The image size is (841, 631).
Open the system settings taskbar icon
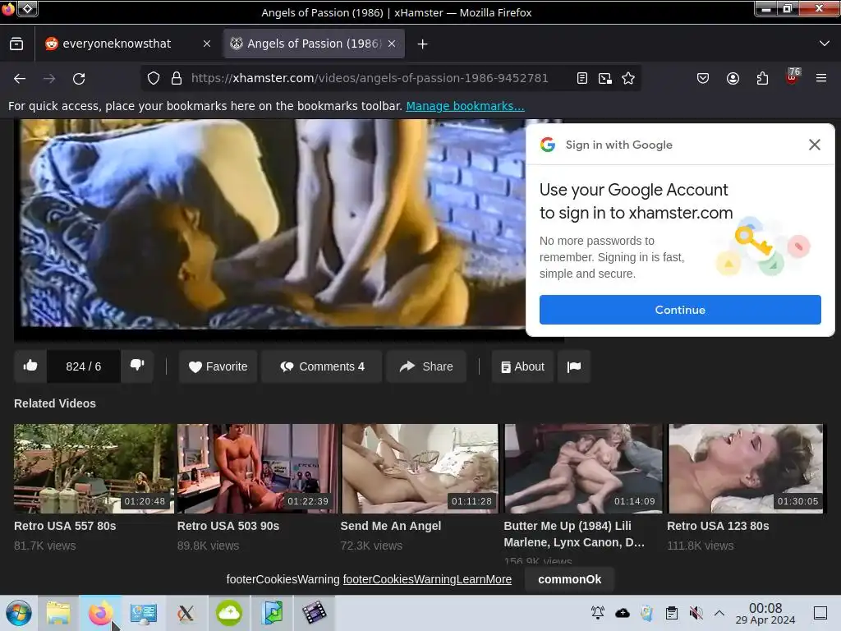143,613
